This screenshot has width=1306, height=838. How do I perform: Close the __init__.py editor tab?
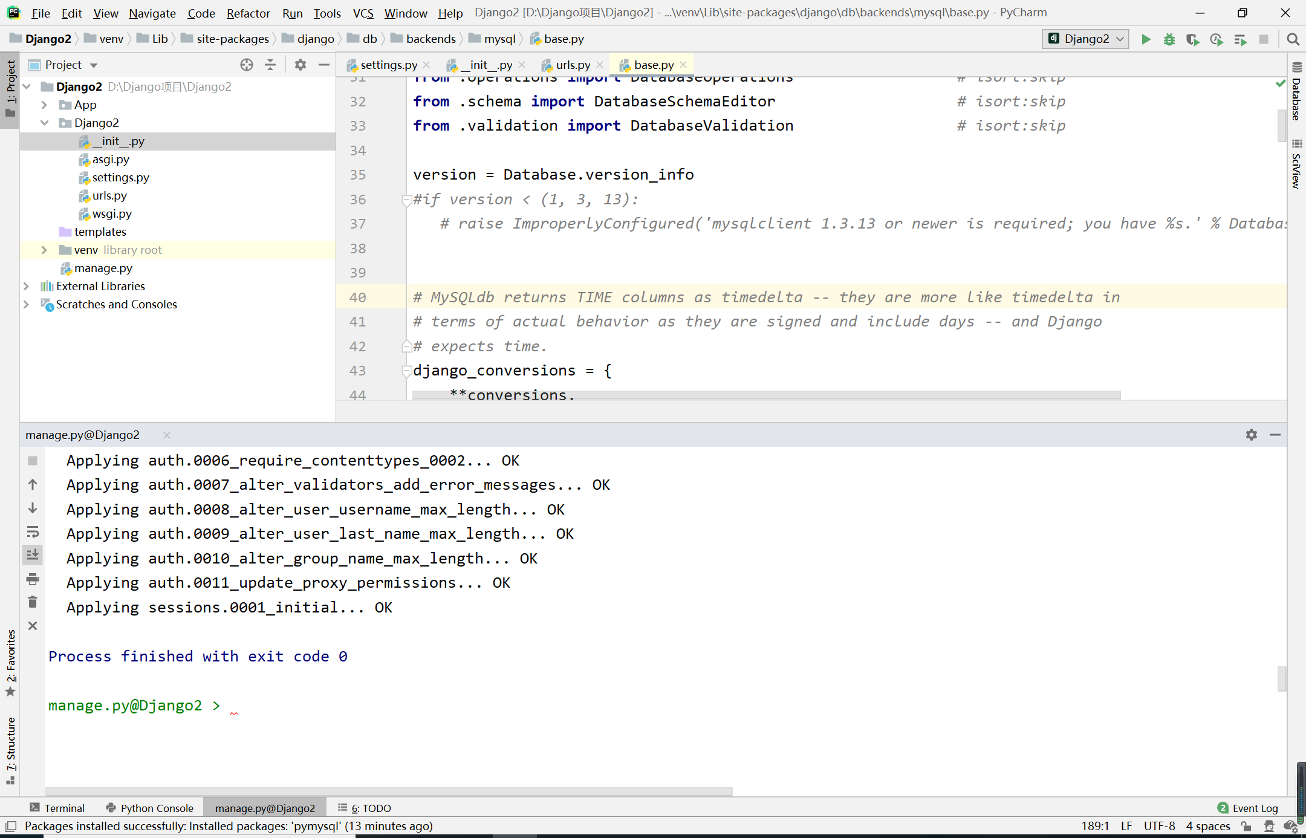522,65
